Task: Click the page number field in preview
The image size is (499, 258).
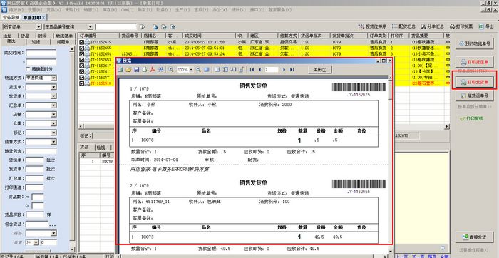Action: tap(272, 69)
